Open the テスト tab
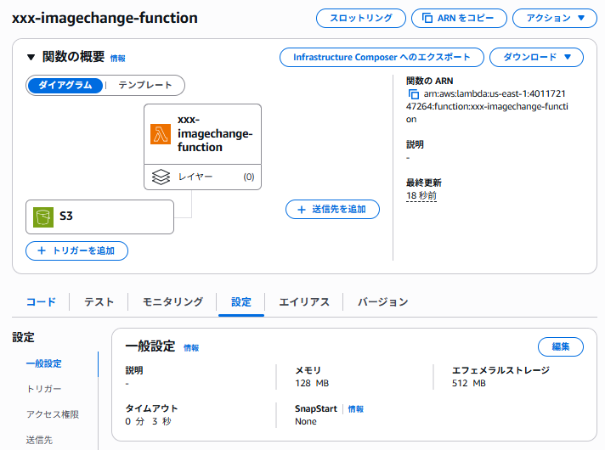605x450 pixels. click(99, 302)
